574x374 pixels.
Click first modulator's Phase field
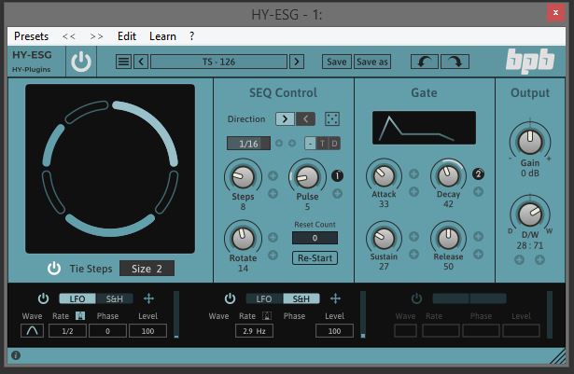[x=107, y=331]
